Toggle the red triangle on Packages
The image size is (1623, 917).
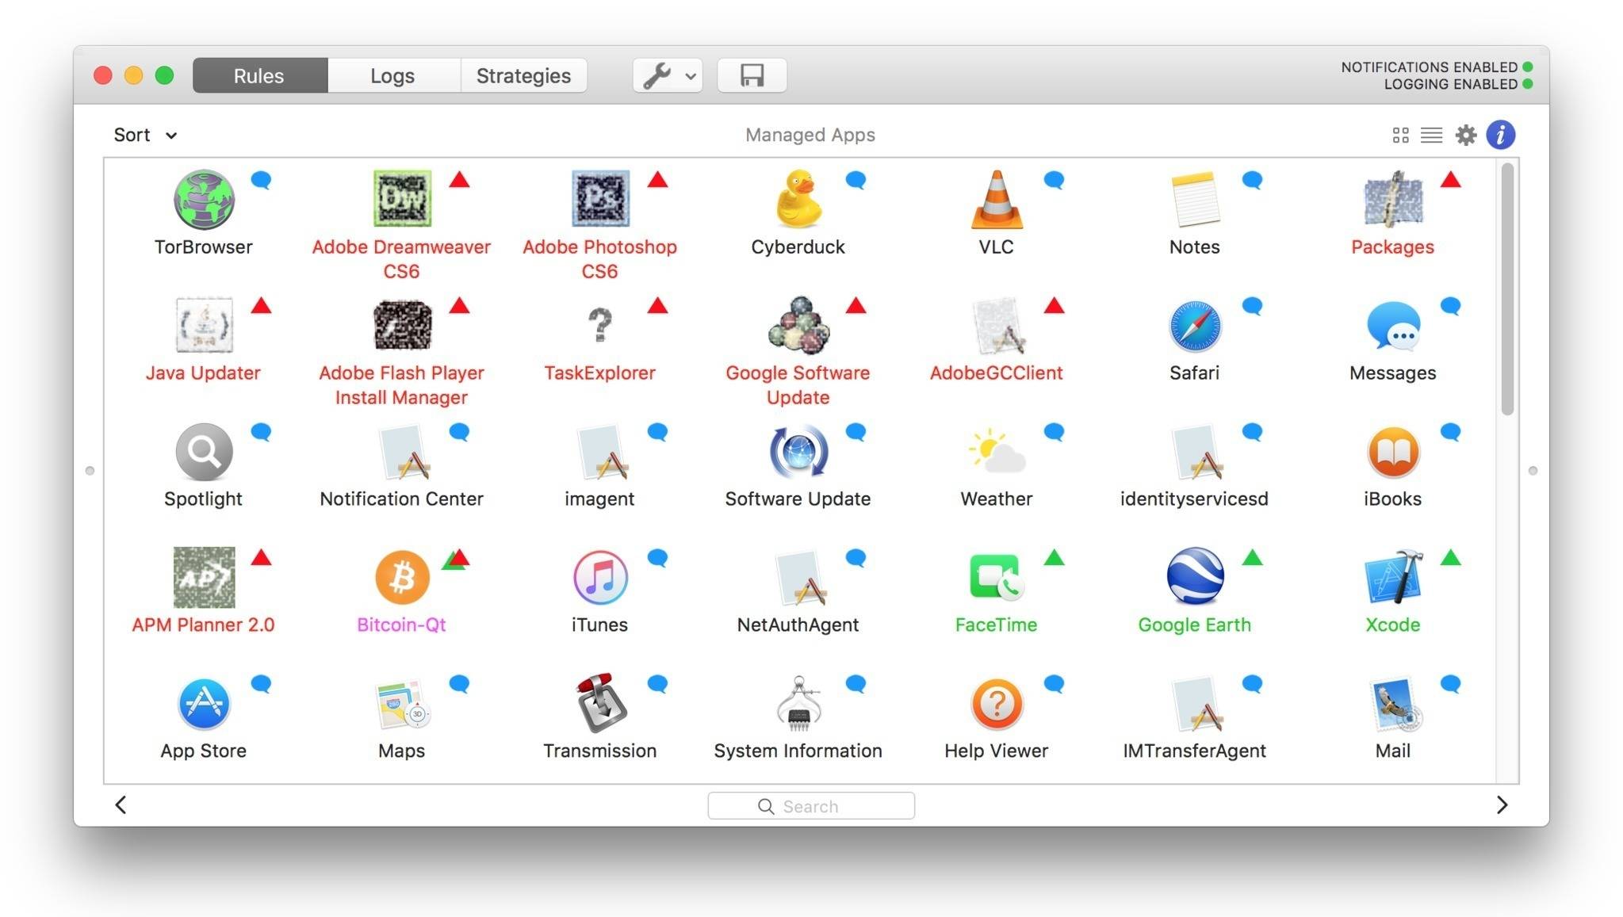coord(1450,181)
